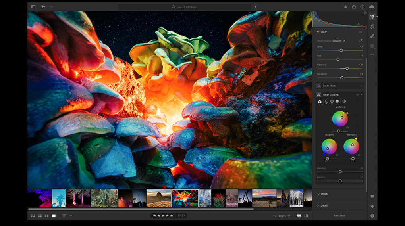This screenshot has width=405, height=226.
Task: Open the comments speech bubble icon
Action: (x=372, y=197)
